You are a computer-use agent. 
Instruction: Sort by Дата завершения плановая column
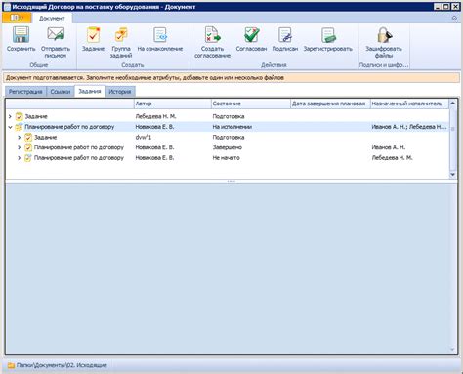click(330, 104)
